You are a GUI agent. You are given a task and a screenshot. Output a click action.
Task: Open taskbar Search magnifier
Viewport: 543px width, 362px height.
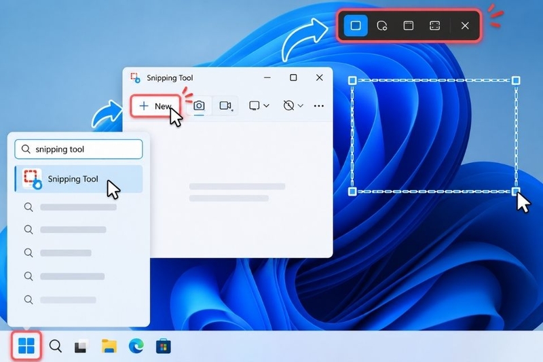pyautogui.click(x=56, y=346)
